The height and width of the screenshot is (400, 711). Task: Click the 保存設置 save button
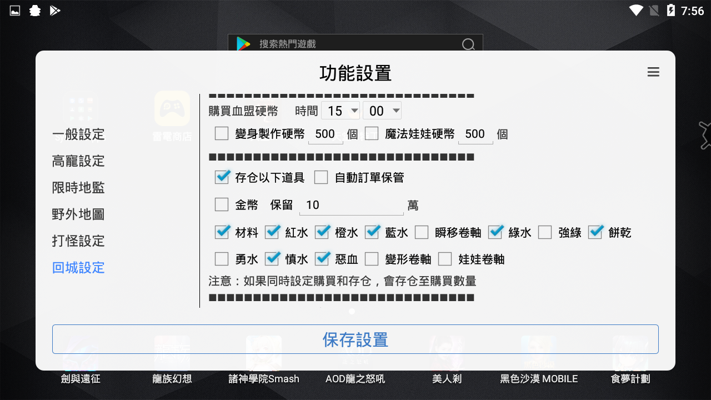point(355,339)
